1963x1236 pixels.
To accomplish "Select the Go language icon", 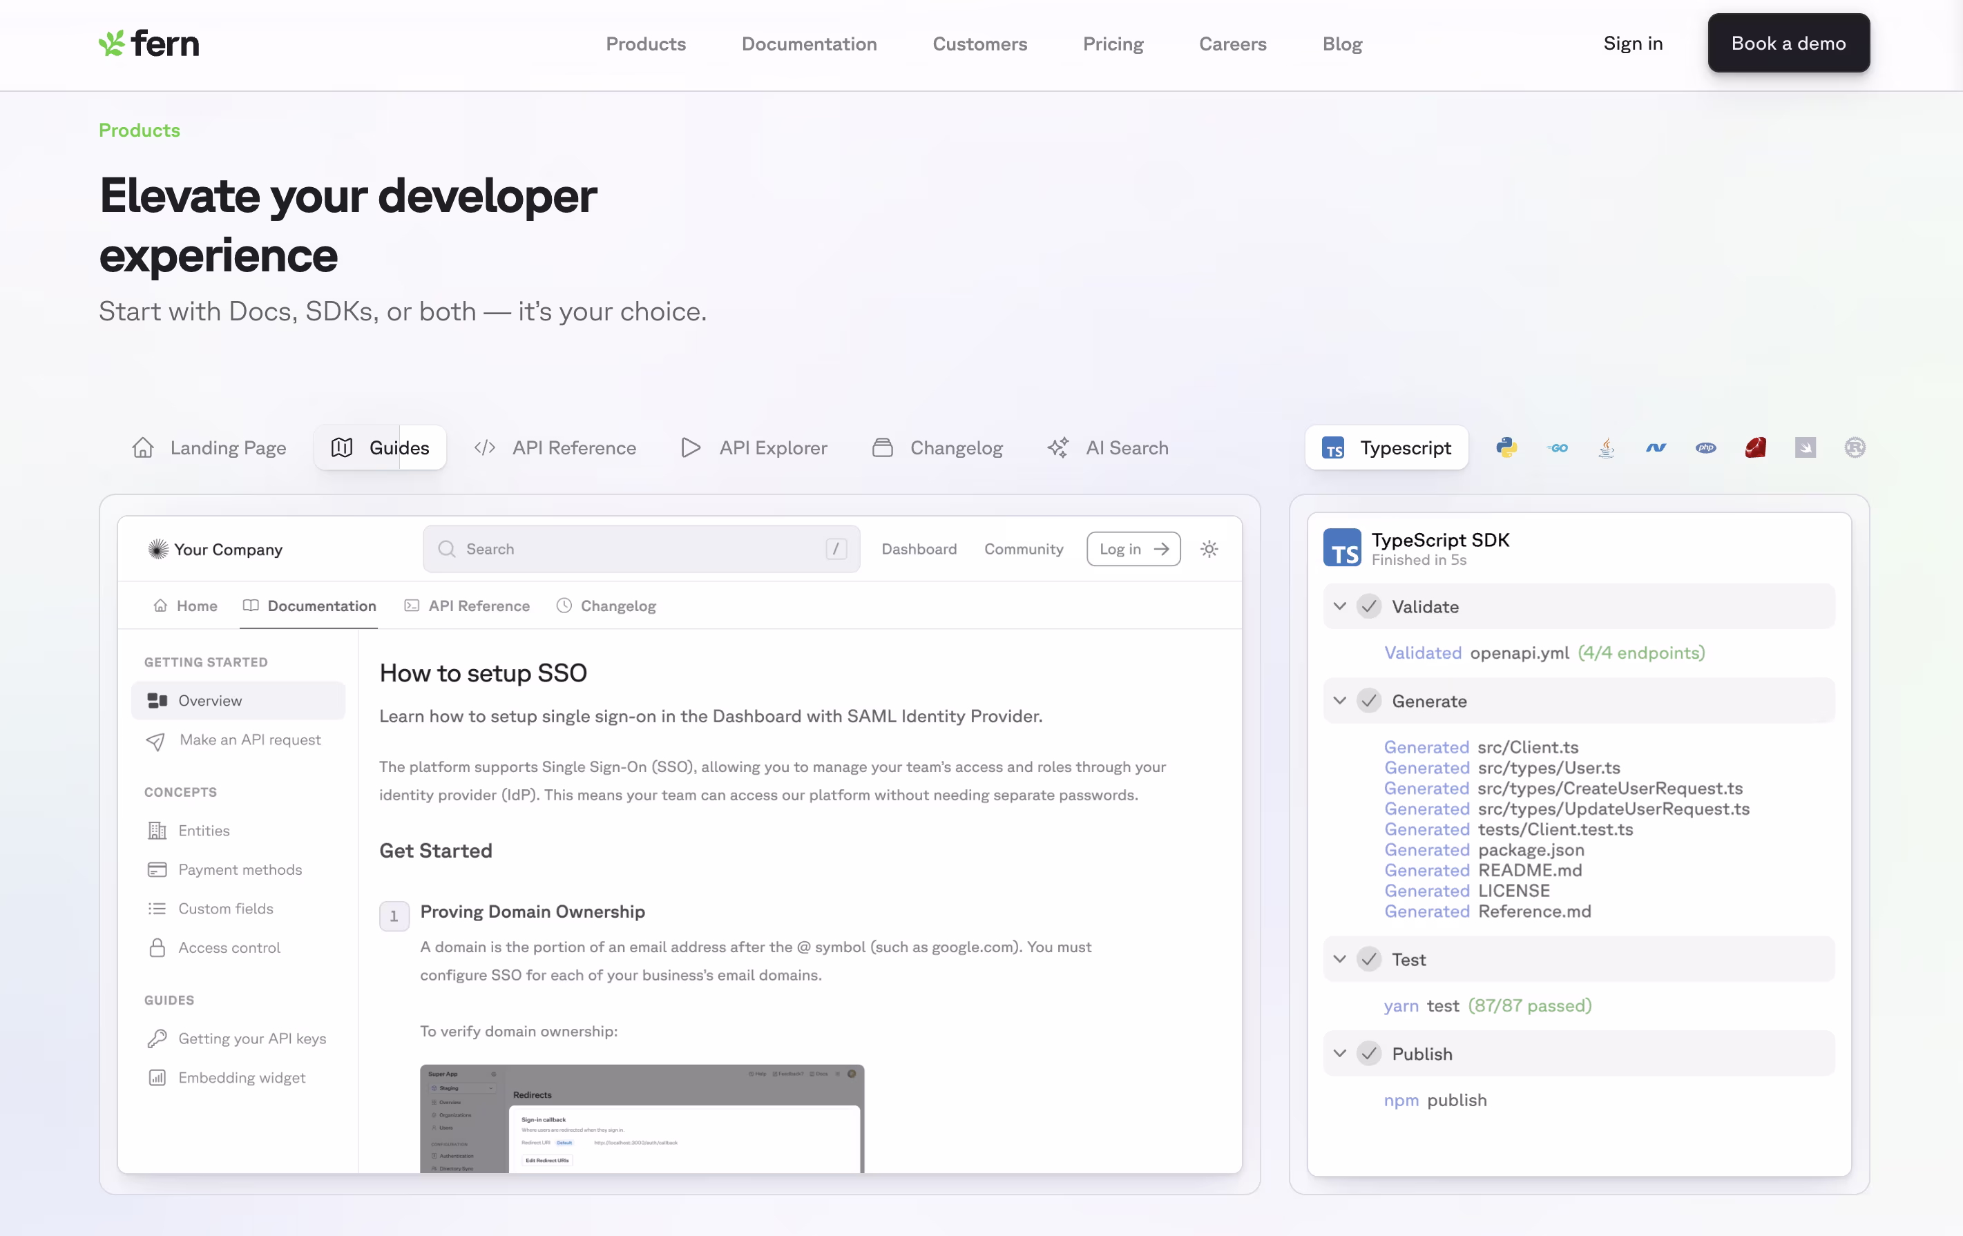I will pos(1557,447).
